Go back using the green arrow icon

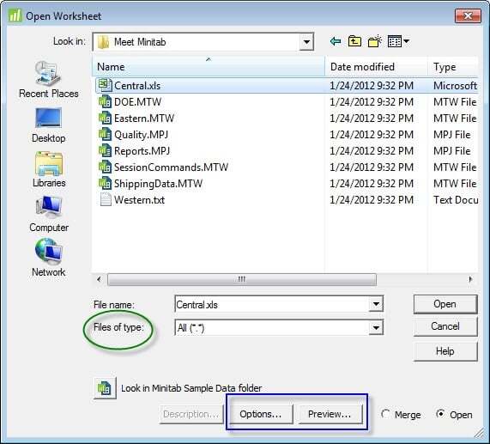pos(336,41)
